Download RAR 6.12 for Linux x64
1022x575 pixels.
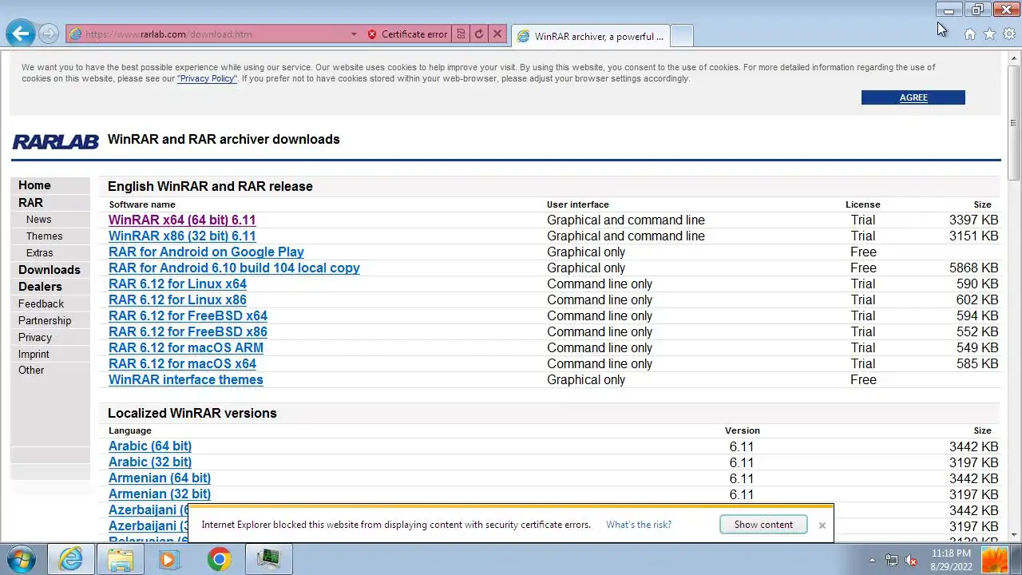point(177,284)
